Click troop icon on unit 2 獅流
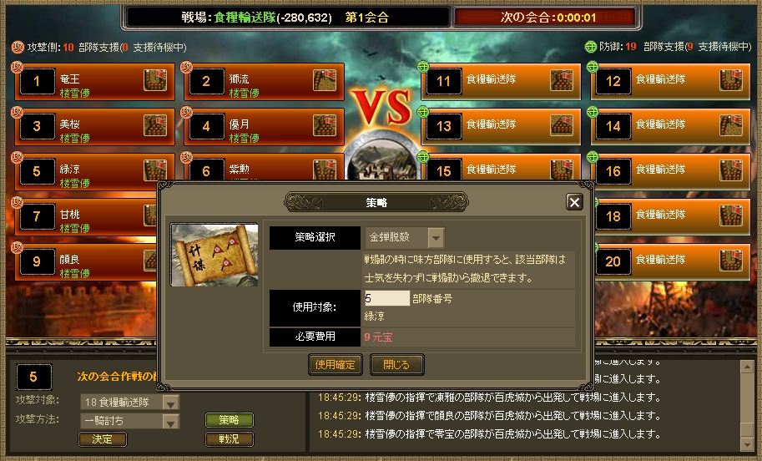The height and width of the screenshot is (461, 762). click(x=325, y=80)
